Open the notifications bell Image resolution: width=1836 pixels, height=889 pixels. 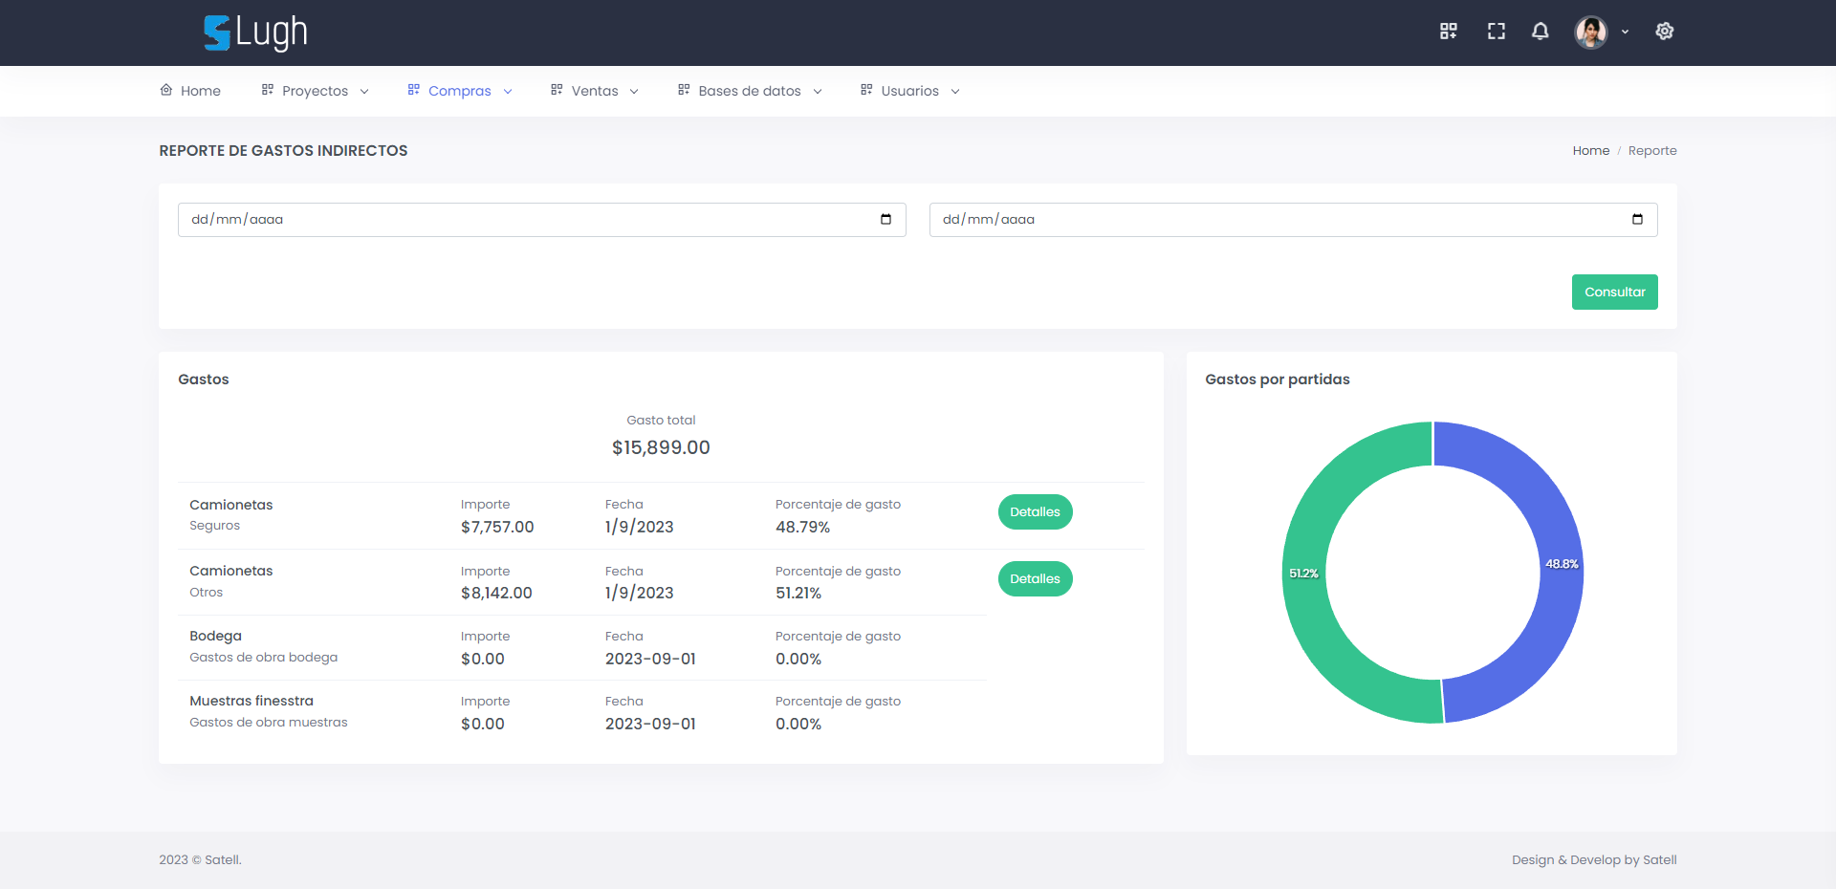click(1540, 32)
